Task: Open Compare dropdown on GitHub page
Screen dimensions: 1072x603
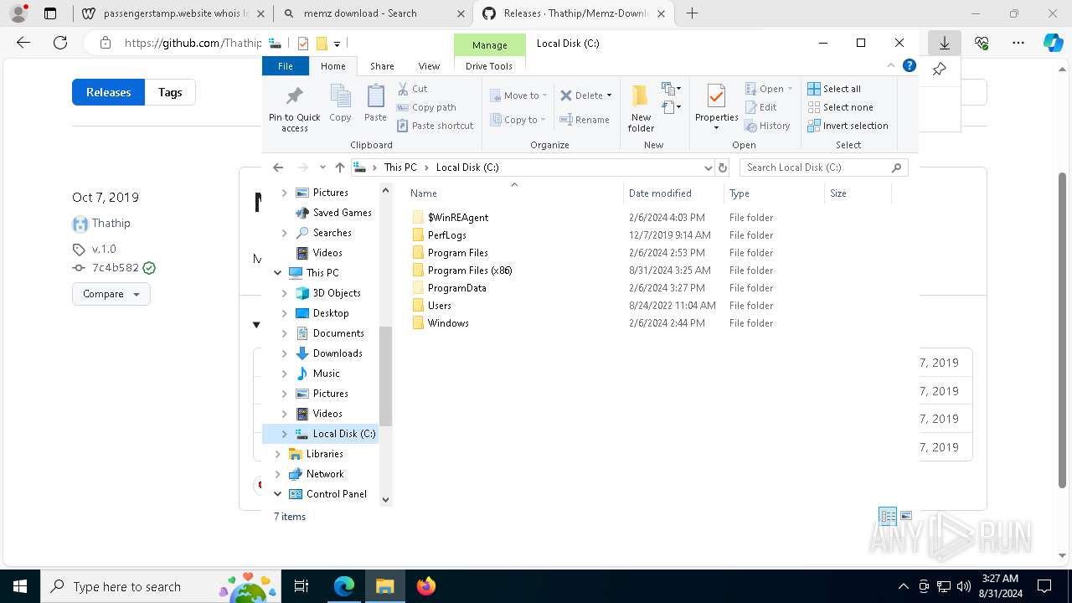Action: [111, 294]
